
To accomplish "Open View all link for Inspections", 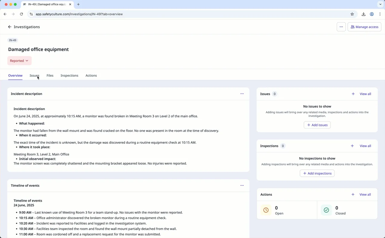I will 365,146.
